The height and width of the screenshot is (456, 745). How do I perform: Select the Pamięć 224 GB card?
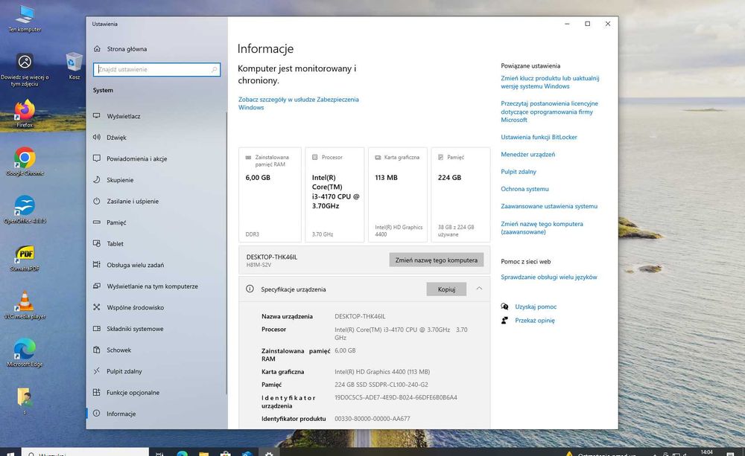pyautogui.click(x=460, y=195)
